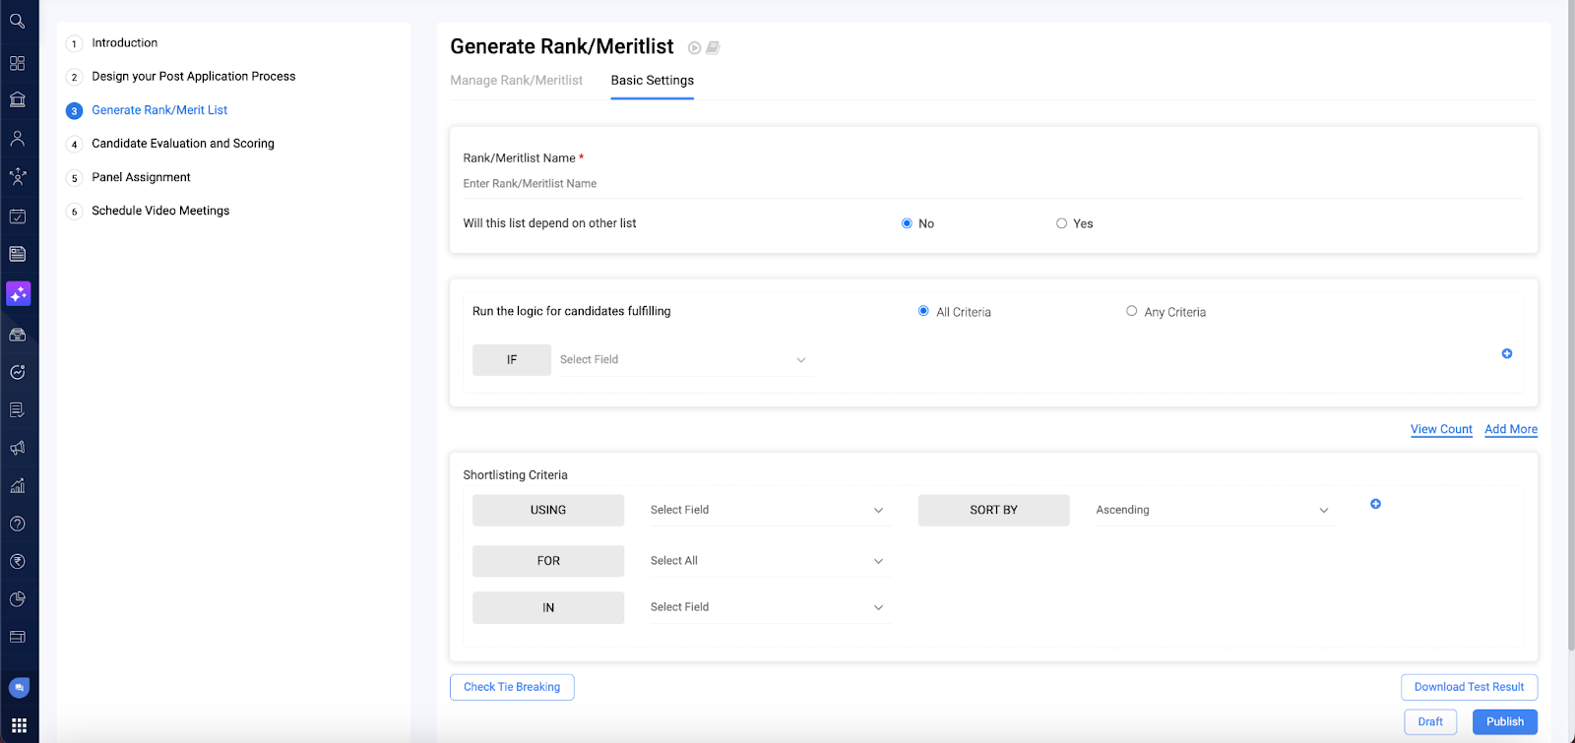Select the All Criteria radio button
1575x743 pixels.
[923, 311]
